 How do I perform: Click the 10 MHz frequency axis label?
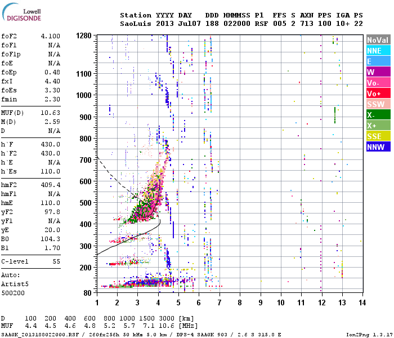pos(281,303)
